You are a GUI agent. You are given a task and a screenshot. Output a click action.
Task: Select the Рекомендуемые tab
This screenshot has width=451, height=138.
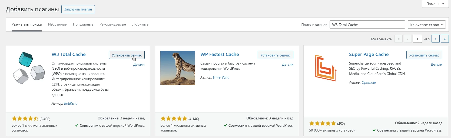pyautogui.click(x=113, y=24)
